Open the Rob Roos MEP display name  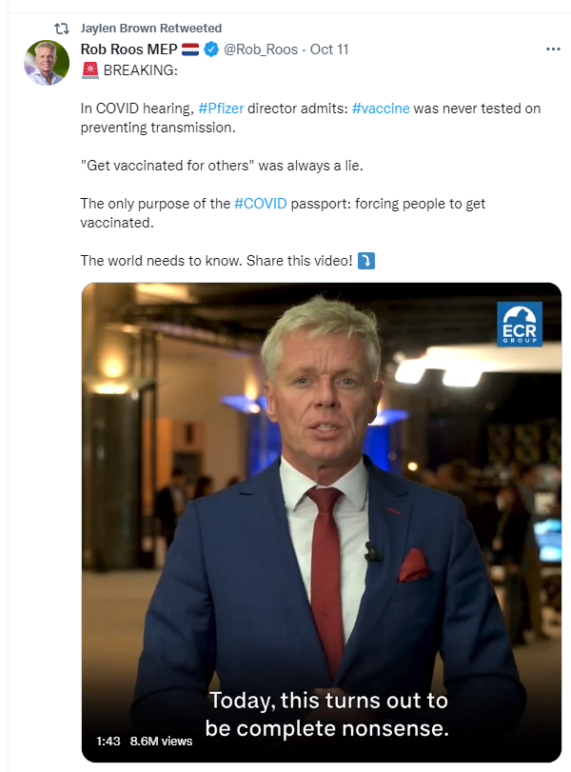pyautogui.click(x=129, y=49)
